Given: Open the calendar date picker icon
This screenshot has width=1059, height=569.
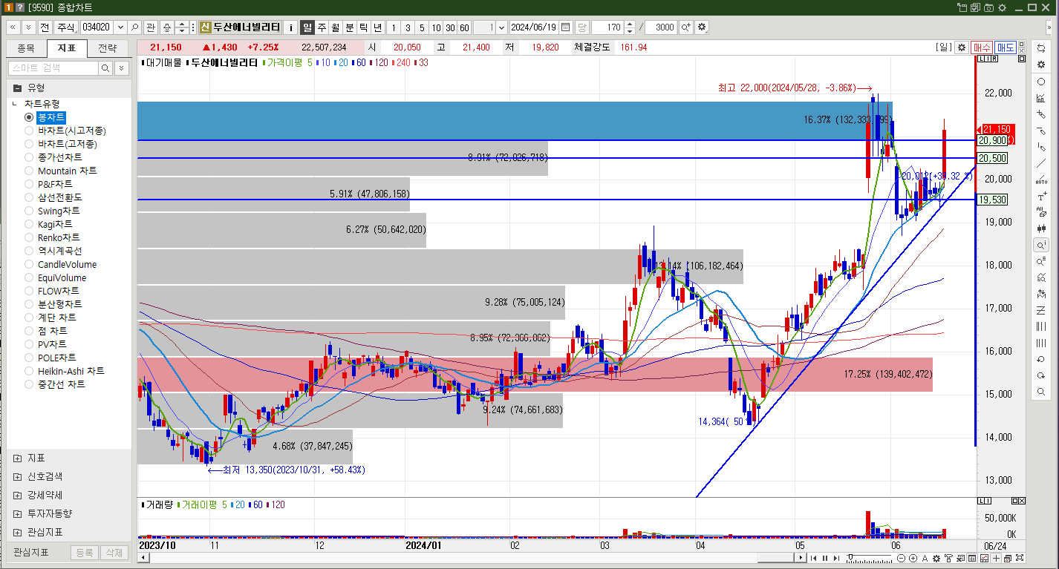Looking at the screenshot, I should pyautogui.click(x=566, y=27).
